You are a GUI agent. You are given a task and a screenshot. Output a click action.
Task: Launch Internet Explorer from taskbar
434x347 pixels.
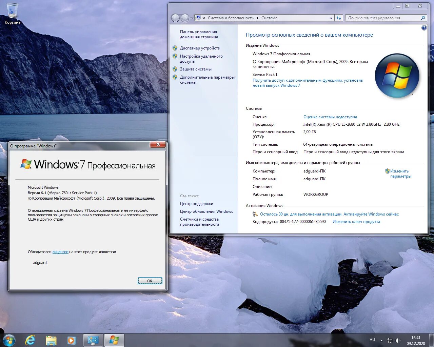[x=30, y=340]
